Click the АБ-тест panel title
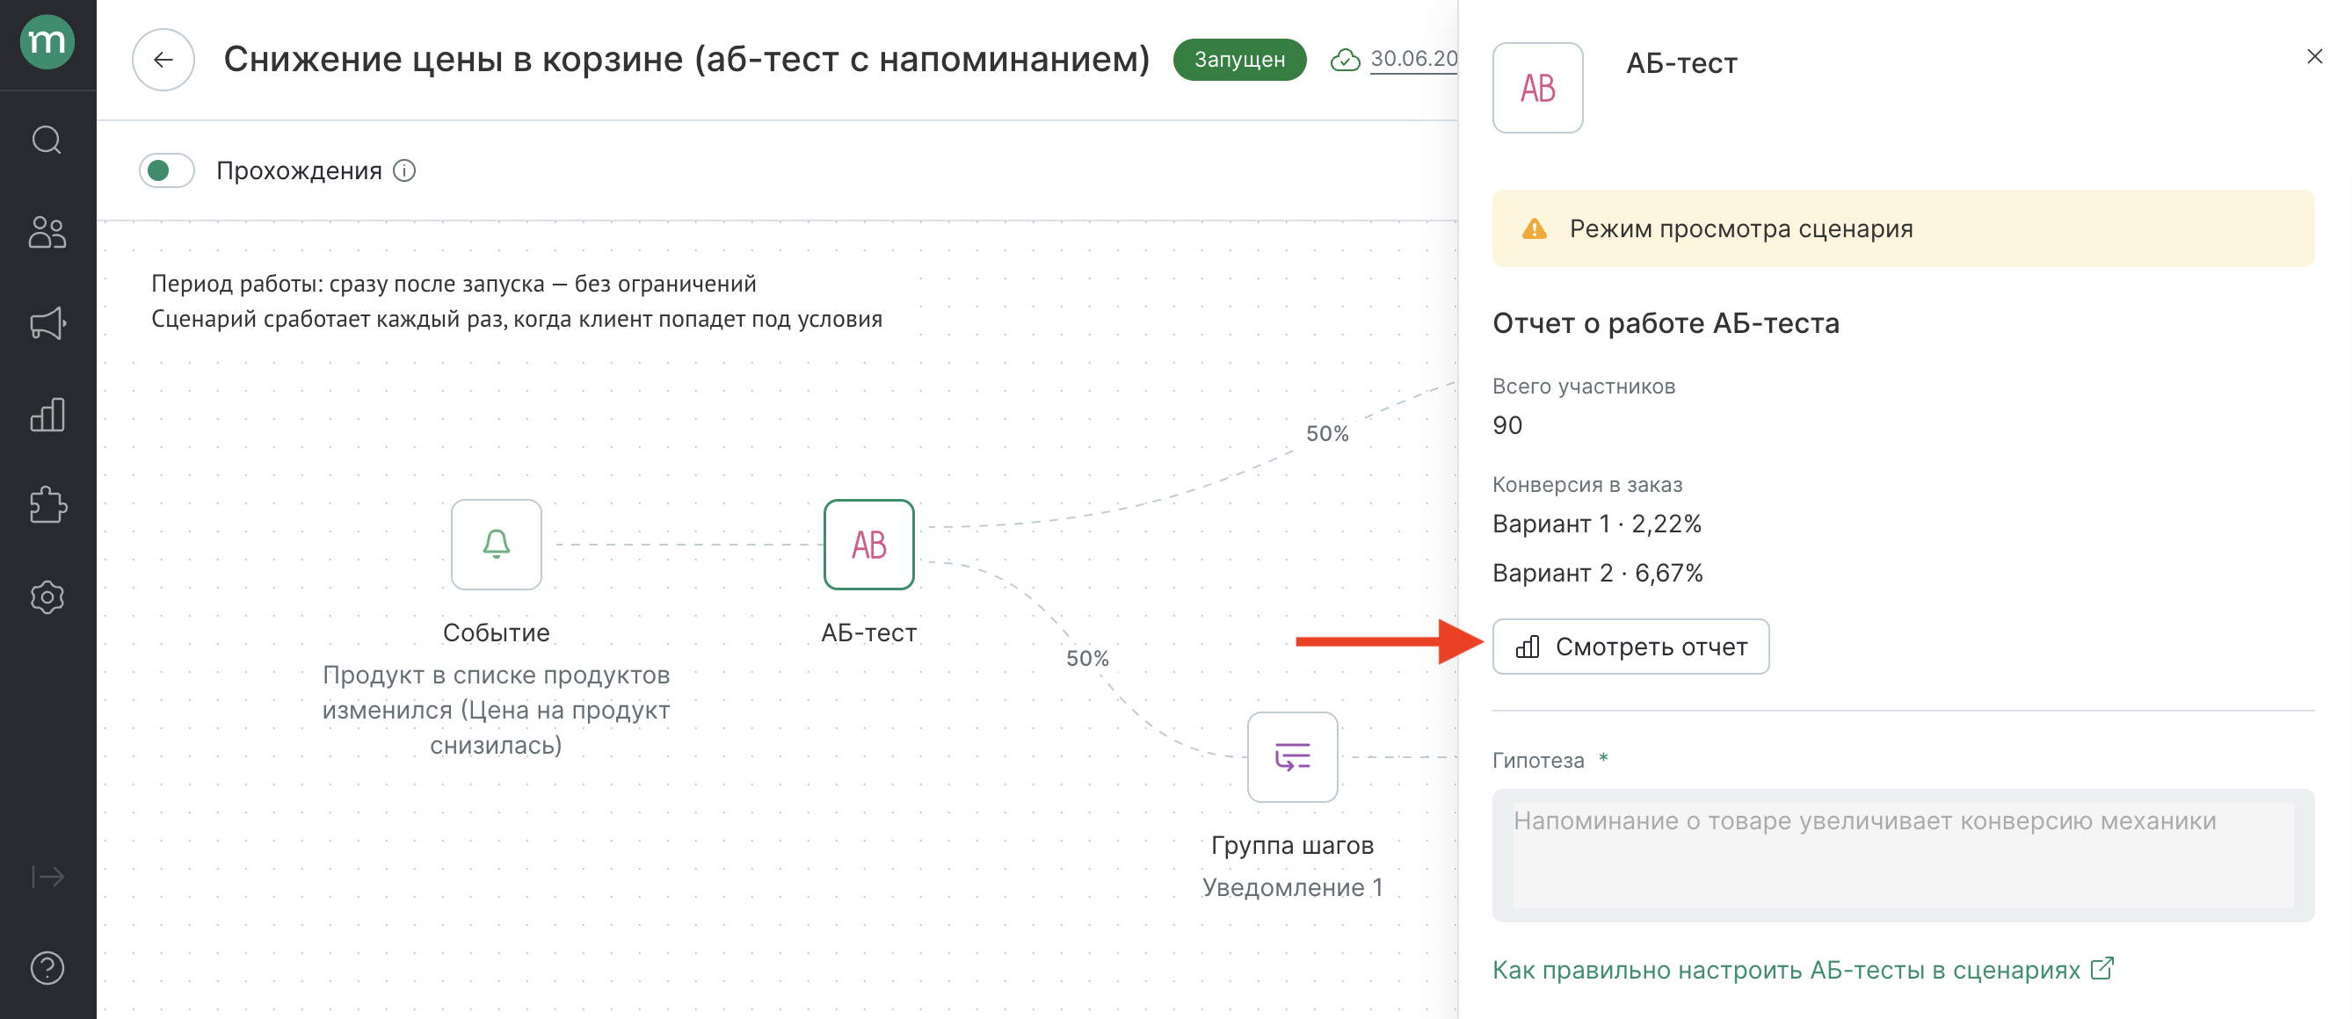 [x=1682, y=63]
